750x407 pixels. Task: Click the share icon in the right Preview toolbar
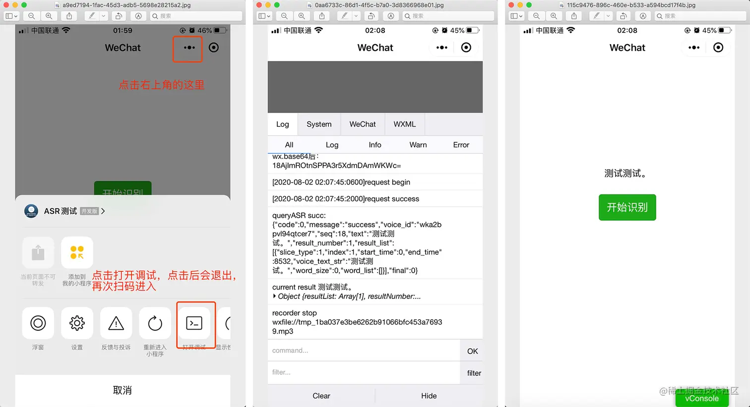tap(574, 16)
